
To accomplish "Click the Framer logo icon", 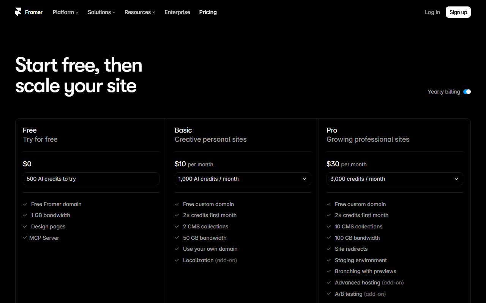I will tap(18, 12).
